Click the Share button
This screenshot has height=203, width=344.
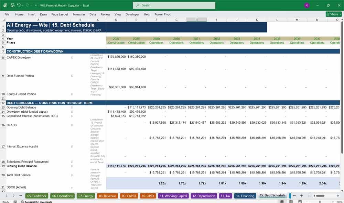[x=333, y=14]
